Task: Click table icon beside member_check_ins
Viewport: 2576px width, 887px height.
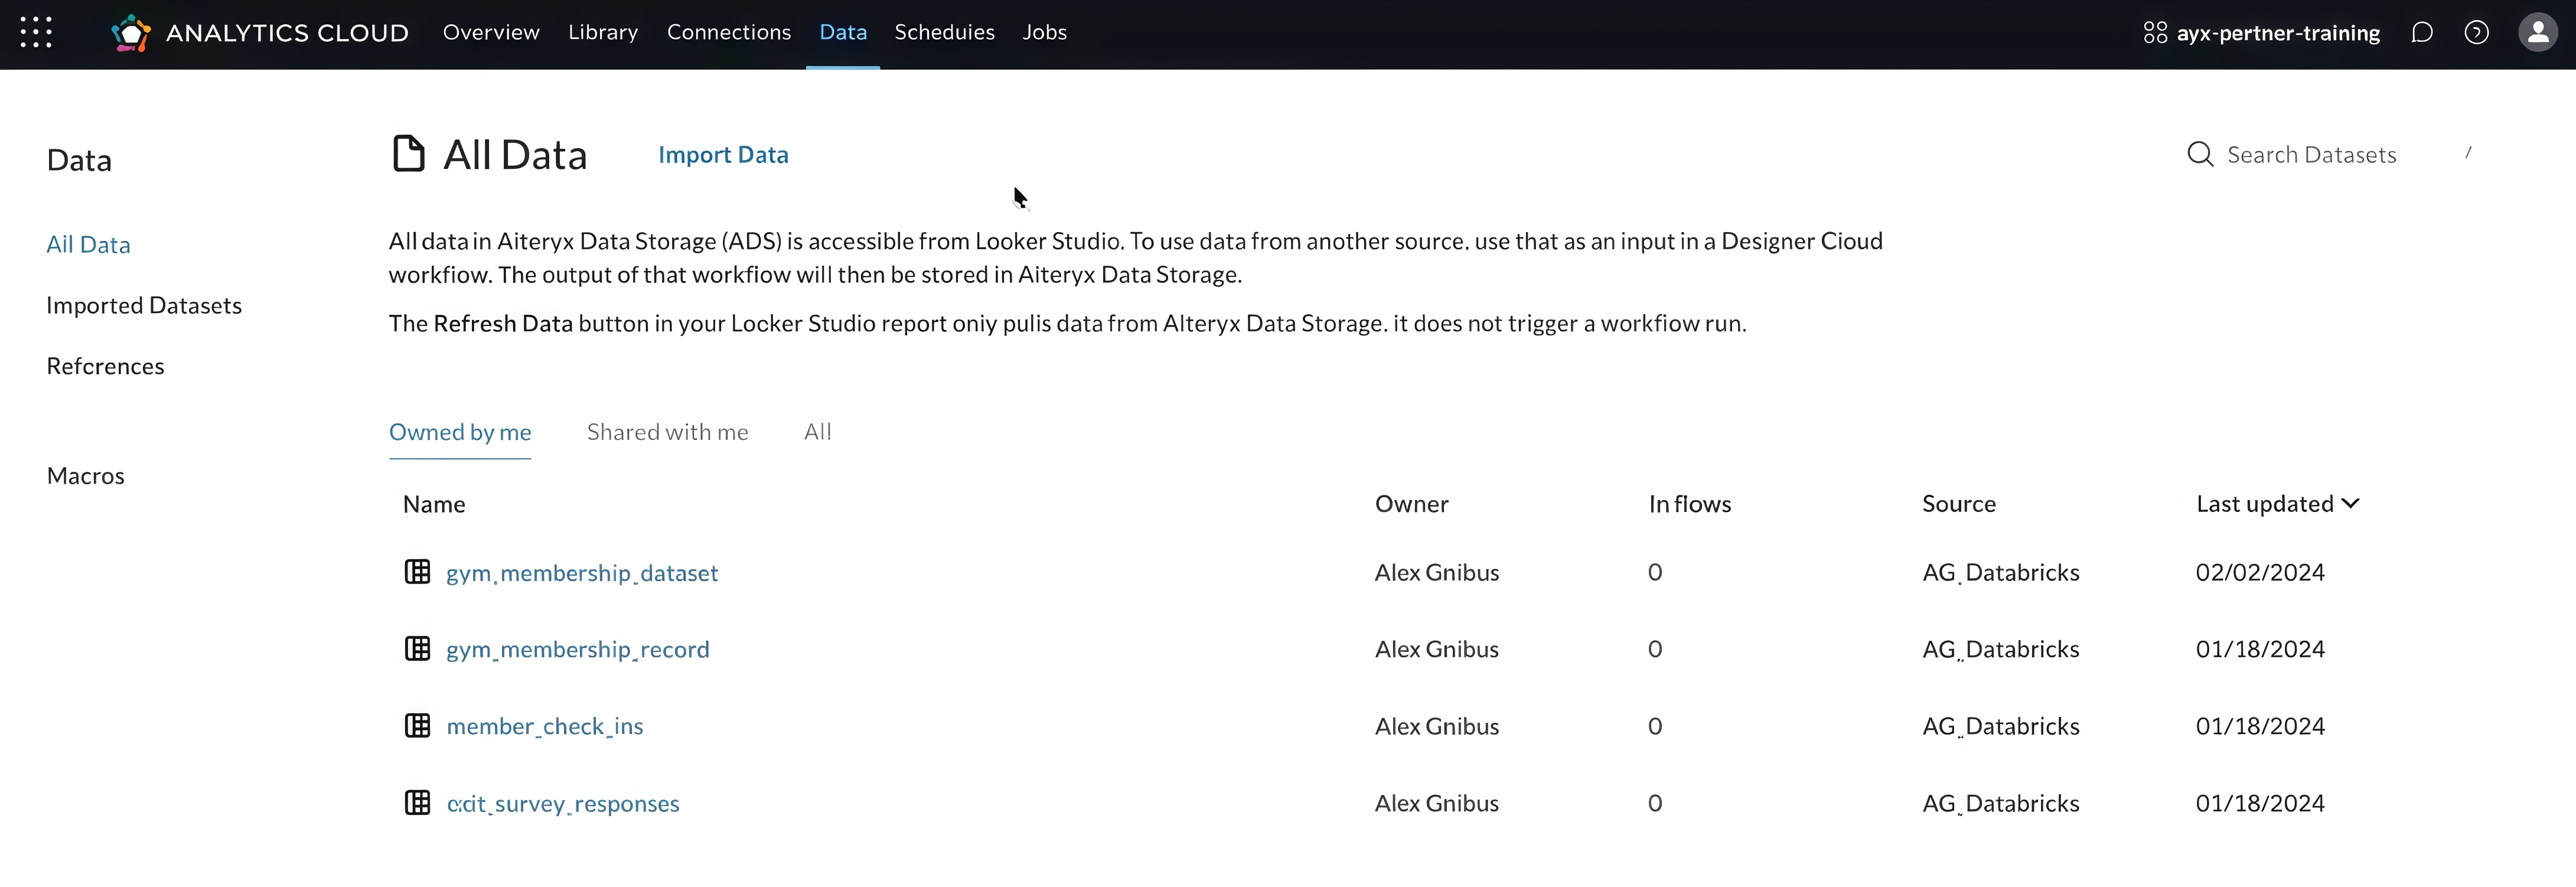Action: (x=417, y=726)
